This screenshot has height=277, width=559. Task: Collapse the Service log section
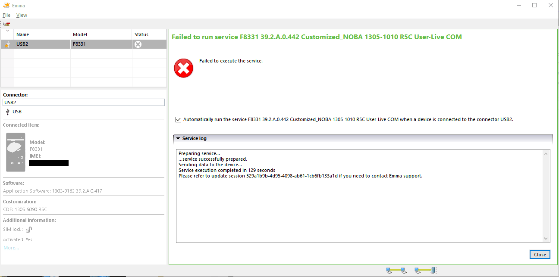(178, 138)
